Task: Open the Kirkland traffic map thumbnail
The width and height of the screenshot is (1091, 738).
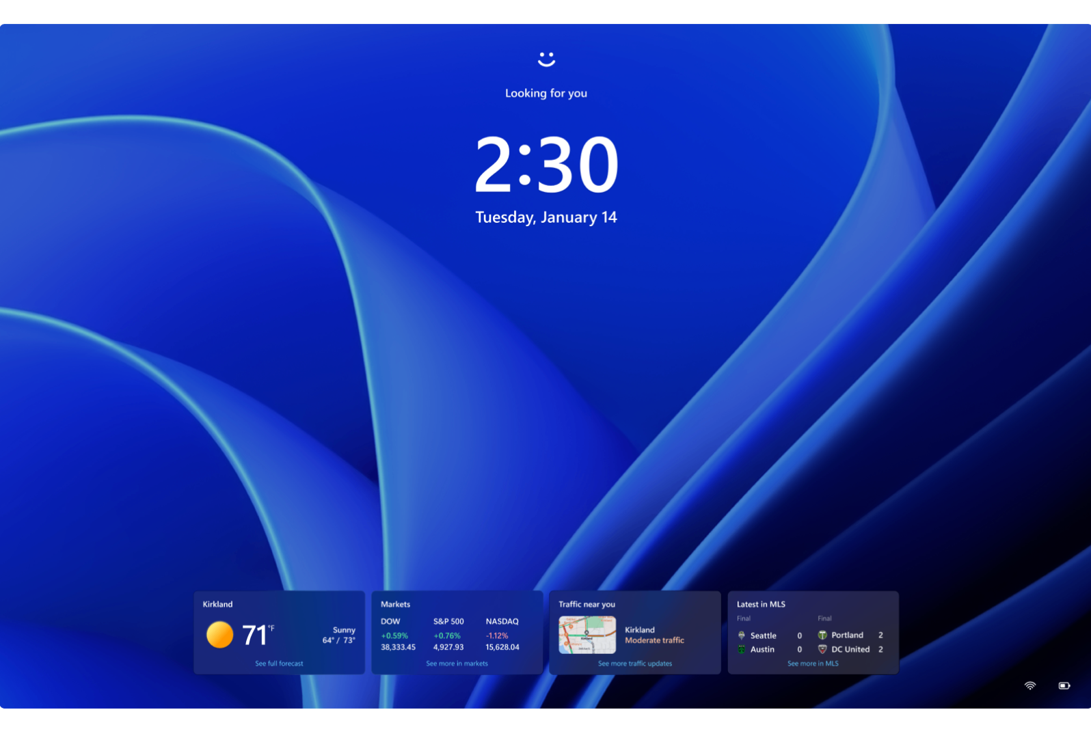Action: (x=587, y=635)
